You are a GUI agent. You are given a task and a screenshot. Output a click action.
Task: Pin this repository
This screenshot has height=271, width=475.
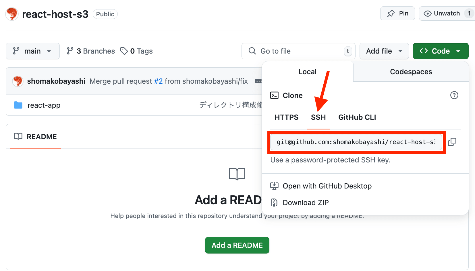click(x=397, y=13)
